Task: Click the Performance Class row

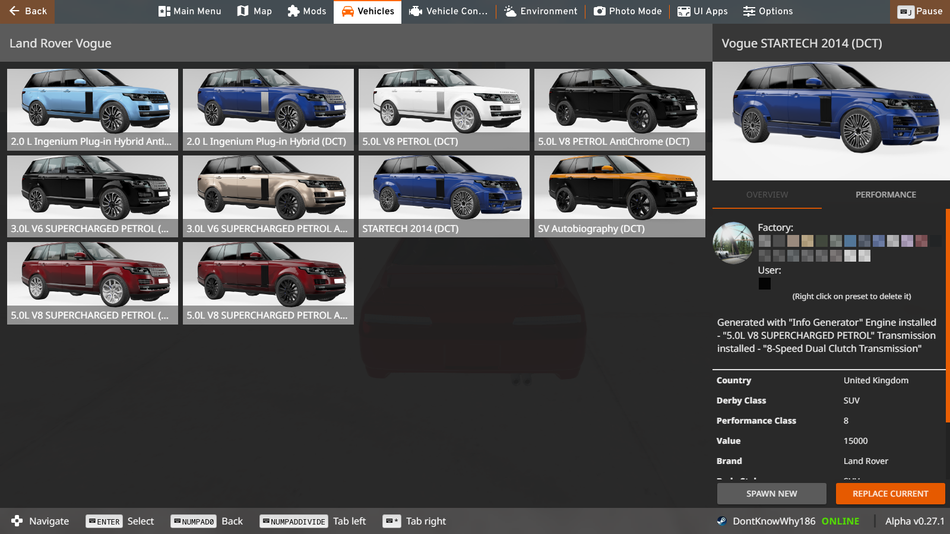Action: click(x=829, y=421)
